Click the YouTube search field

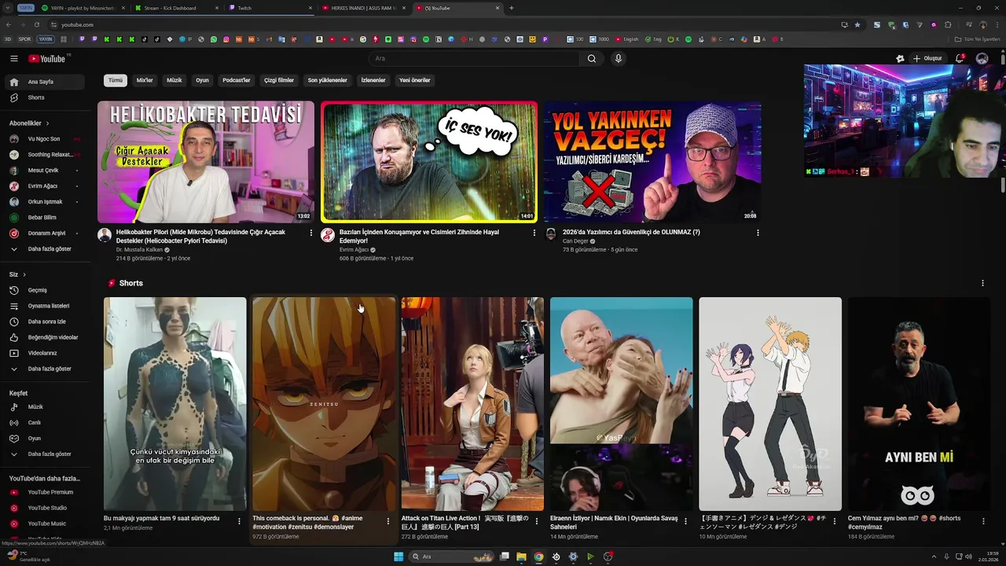pyautogui.click(x=474, y=58)
